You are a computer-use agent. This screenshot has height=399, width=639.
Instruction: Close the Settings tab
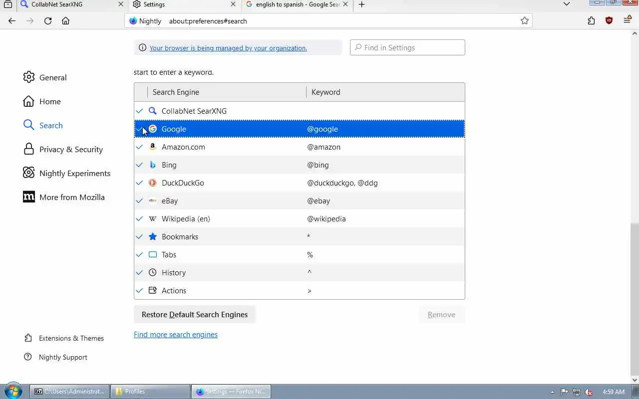(233, 4)
